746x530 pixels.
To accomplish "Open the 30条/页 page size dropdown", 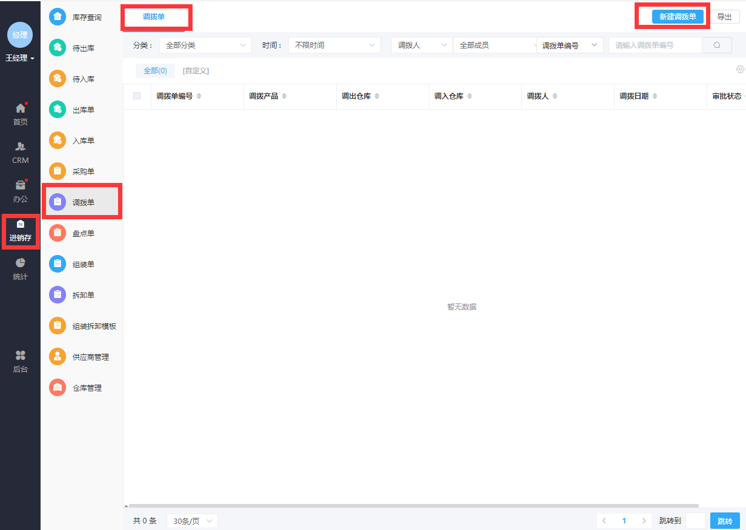I will pyautogui.click(x=192, y=521).
